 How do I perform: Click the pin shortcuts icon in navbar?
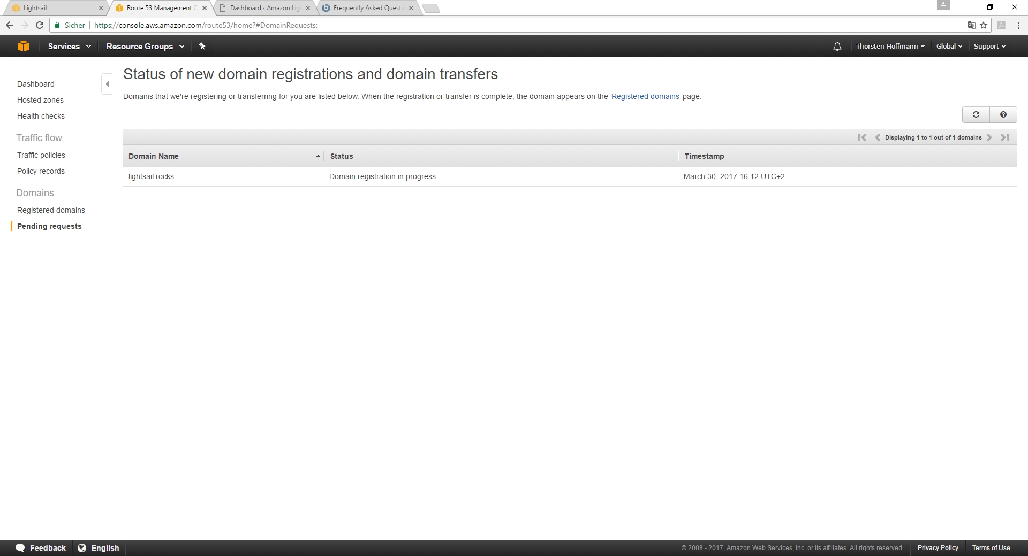tap(202, 46)
